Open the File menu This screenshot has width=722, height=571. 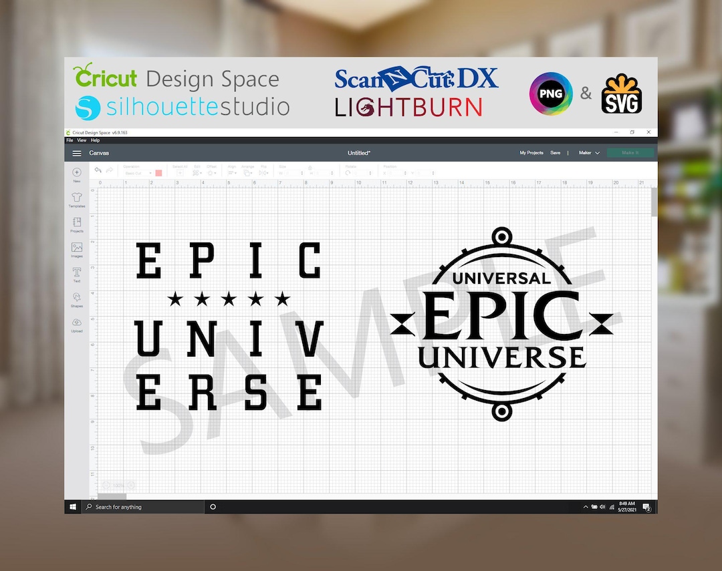(x=70, y=140)
